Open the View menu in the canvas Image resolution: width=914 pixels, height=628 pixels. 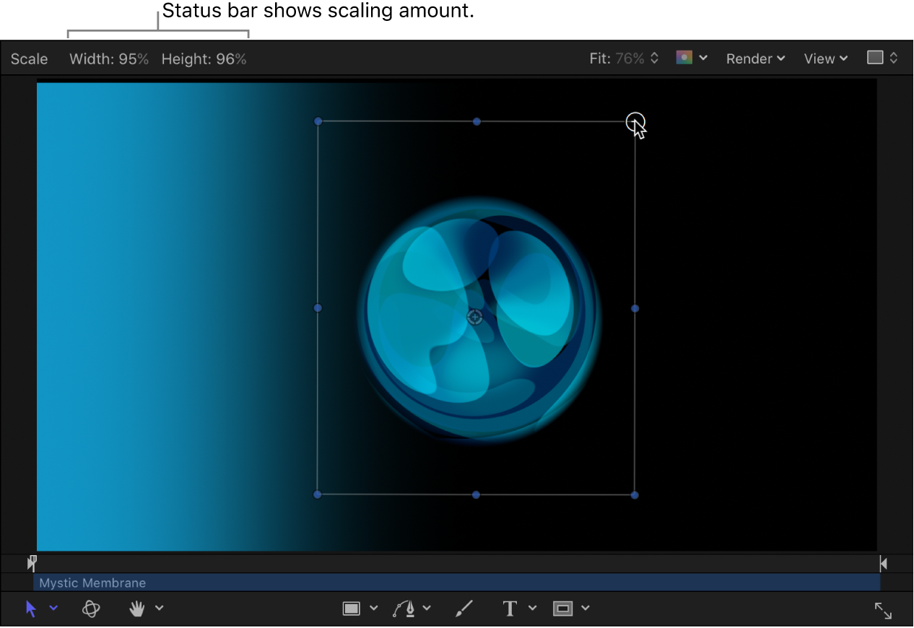click(x=825, y=58)
